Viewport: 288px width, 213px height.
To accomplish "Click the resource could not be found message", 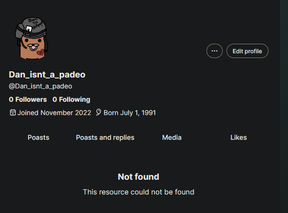I will 138,192.
